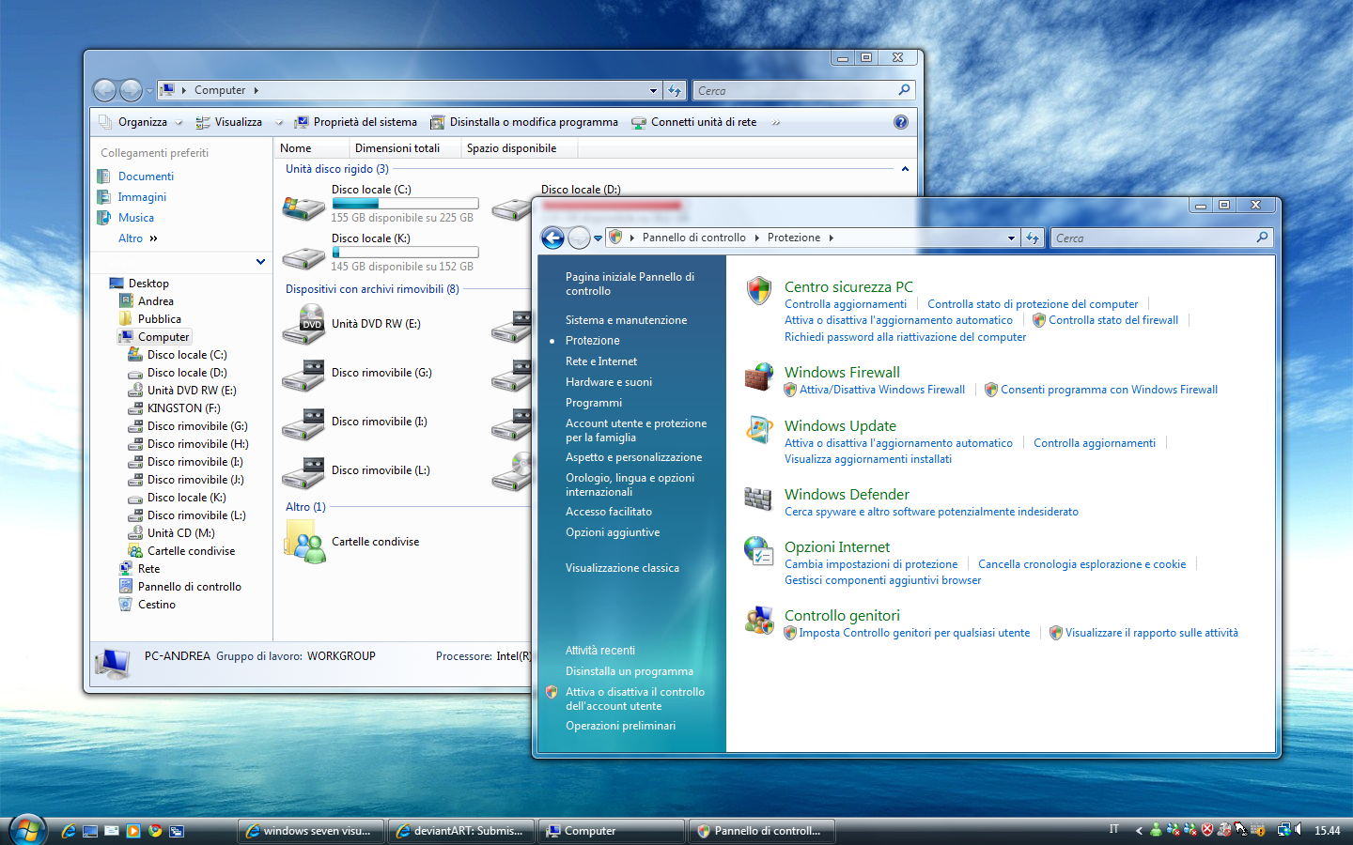Expand Altro favorite links chevron
The image size is (1353, 845).
(x=153, y=238)
